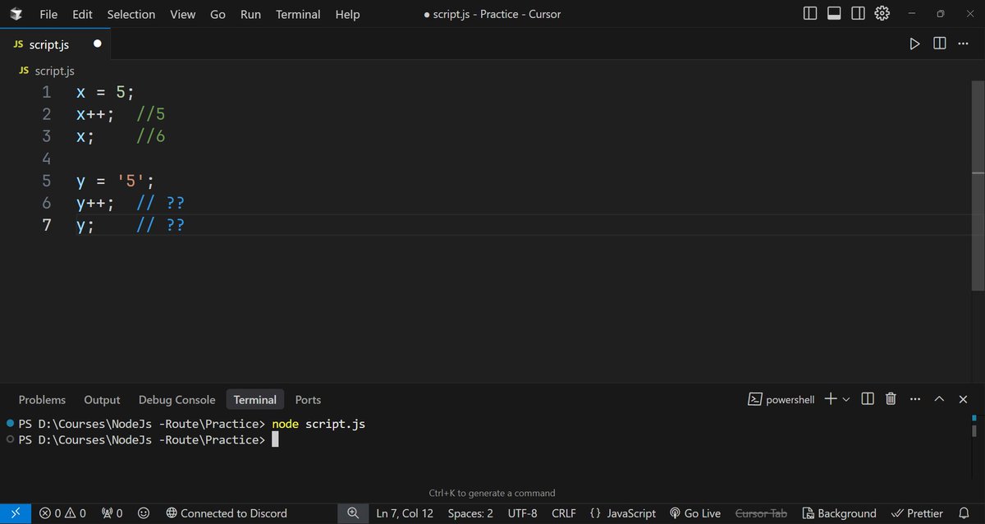Viewport: 985px width, 524px height.
Task: Open the Go menu
Action: 218,15
